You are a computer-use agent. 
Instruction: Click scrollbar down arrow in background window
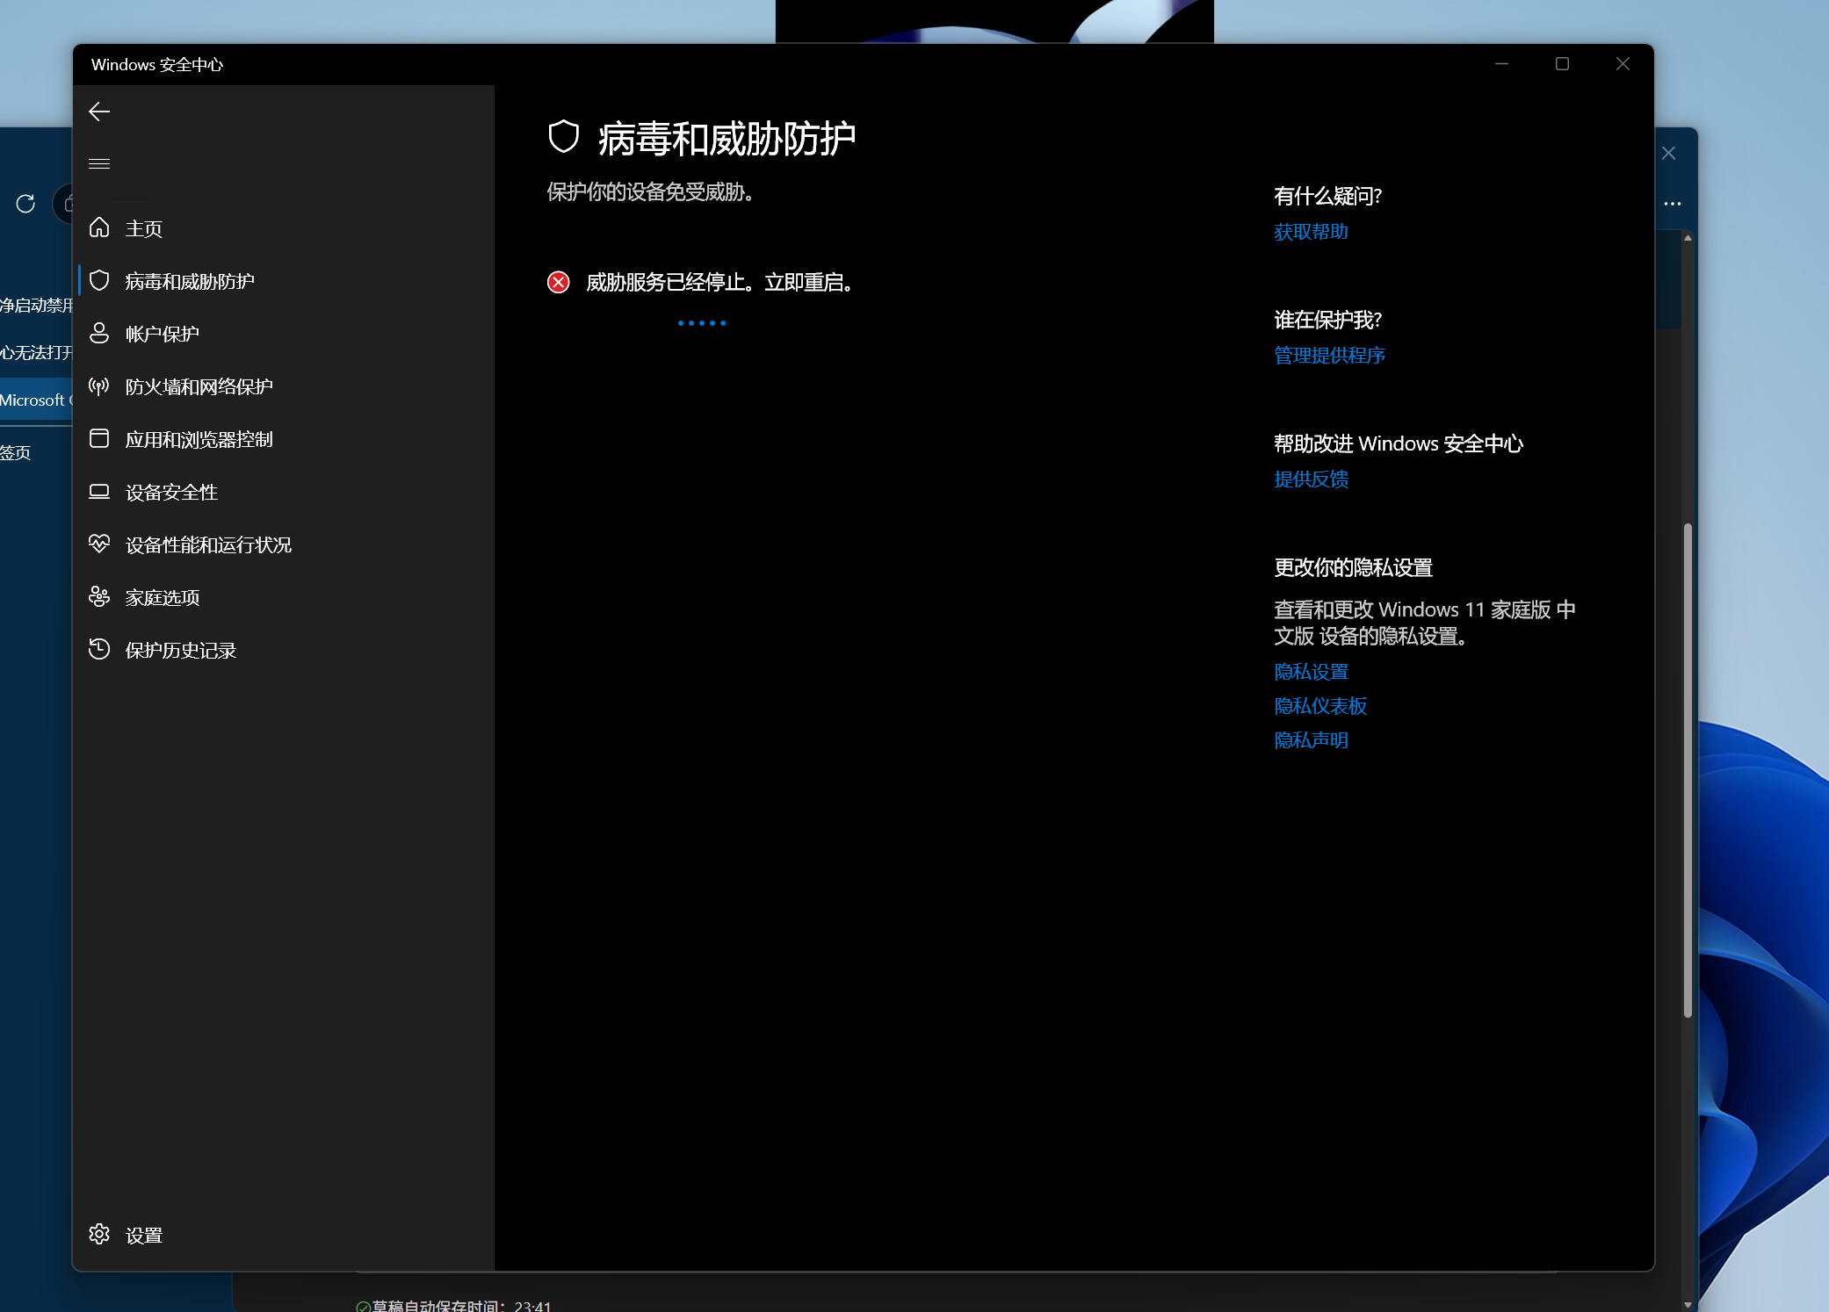(1688, 1304)
